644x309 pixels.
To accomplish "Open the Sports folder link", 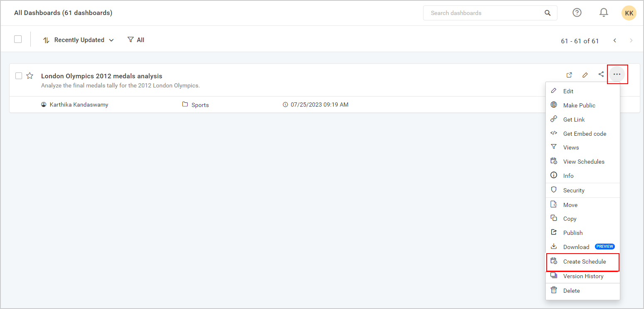I will click(200, 105).
